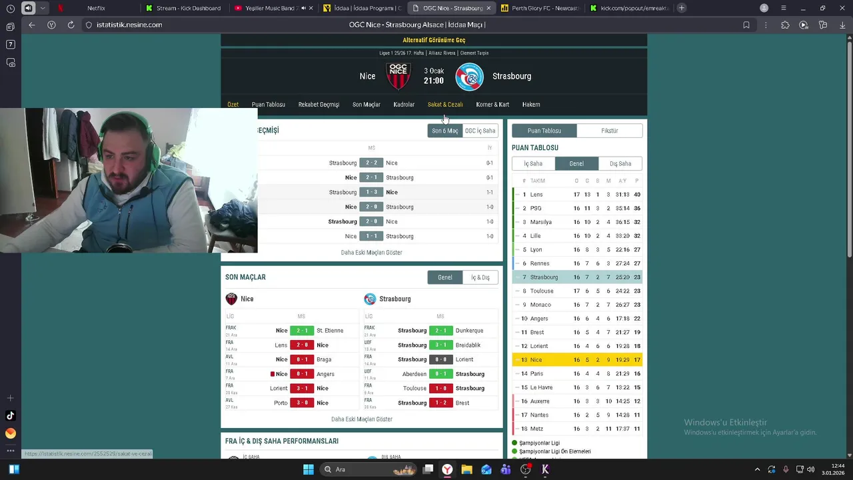Open the three-dot page menu icon
Viewport: 853px width, 480px height.
(x=766, y=25)
